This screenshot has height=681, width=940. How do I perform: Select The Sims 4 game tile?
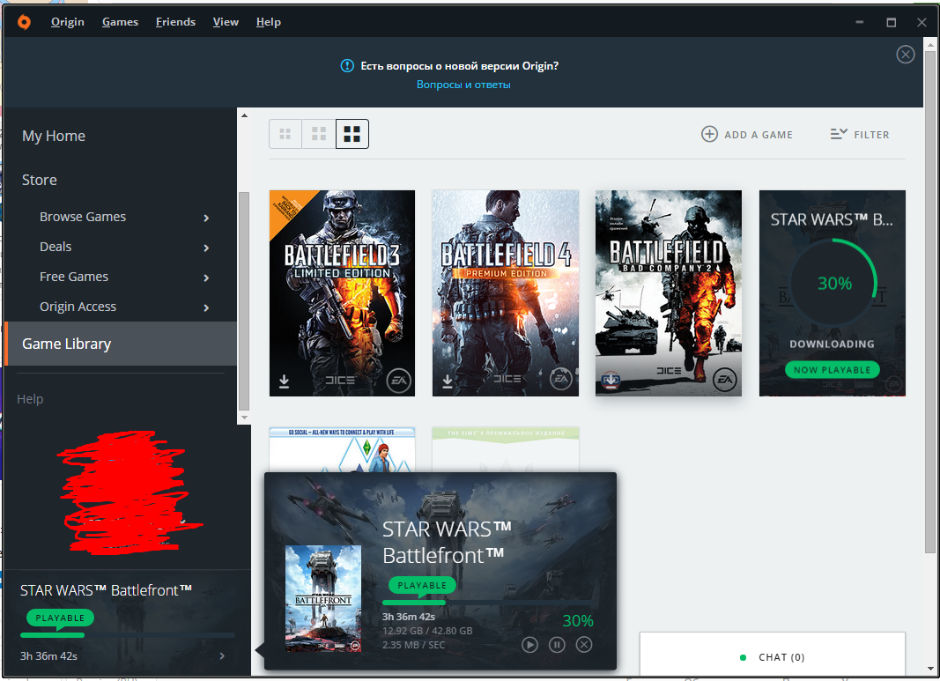[x=342, y=449]
